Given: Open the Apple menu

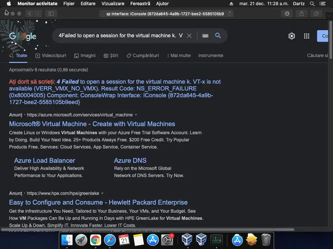Looking at the screenshot, I should point(9,4).
